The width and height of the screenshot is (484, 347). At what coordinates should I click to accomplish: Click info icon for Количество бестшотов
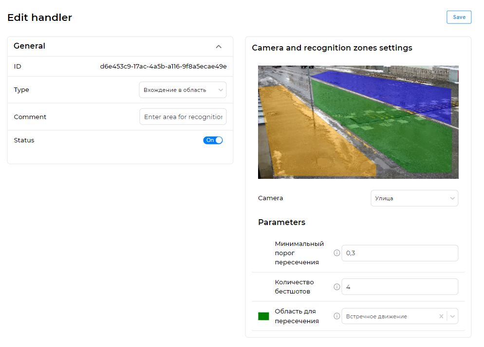pyautogui.click(x=337, y=287)
